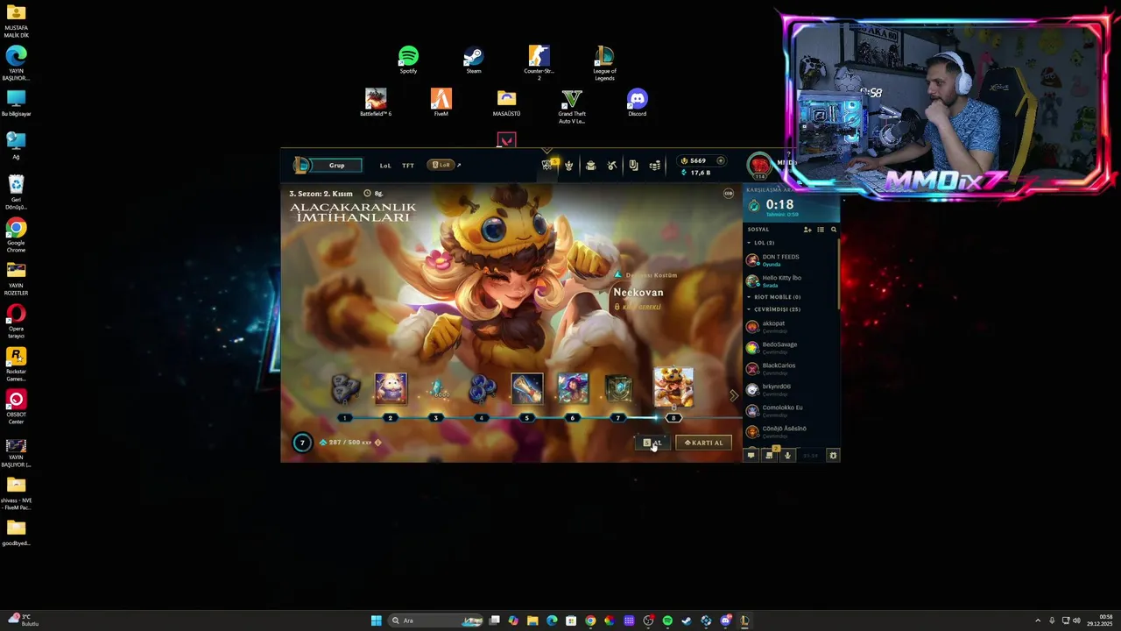This screenshot has width=1121, height=631.
Task: Select the level 2 Poro icon reward thumbnail
Action: (x=391, y=388)
